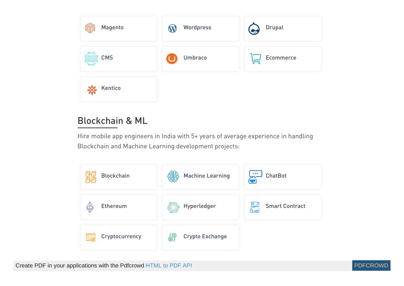Click the Hyperledger polygon icon
This screenshot has height=286, width=404.
pos(173,207)
